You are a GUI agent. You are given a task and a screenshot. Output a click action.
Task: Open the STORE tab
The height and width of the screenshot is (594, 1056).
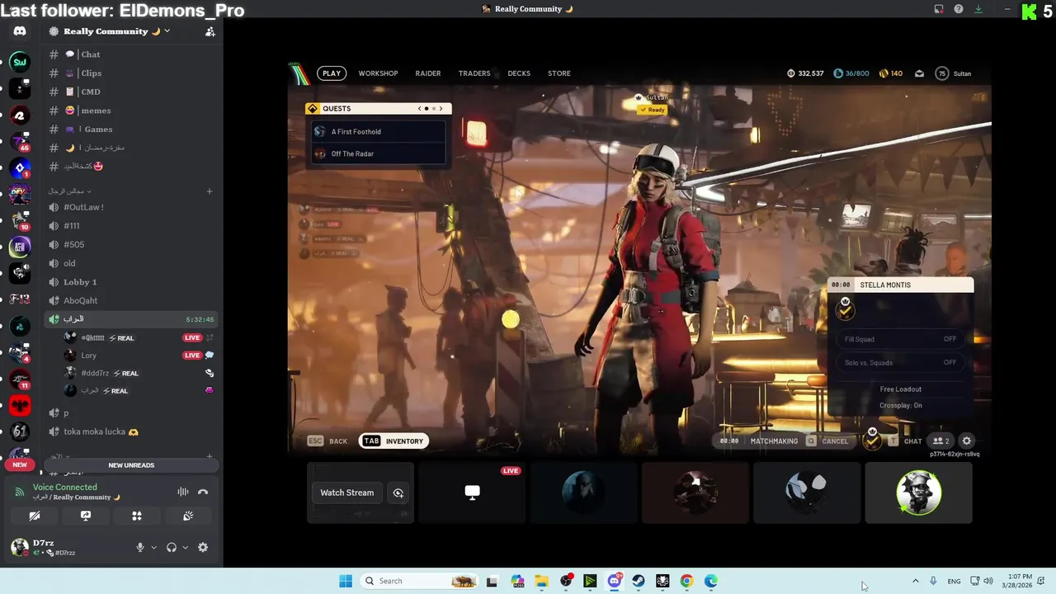pyautogui.click(x=559, y=73)
